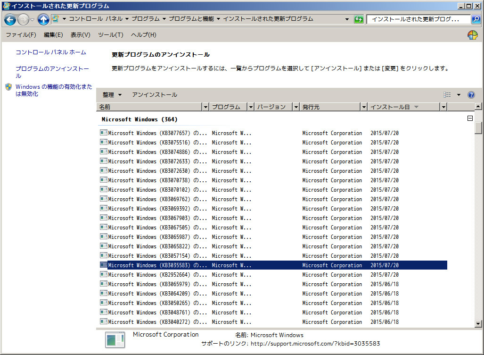Viewport: 484px width, 355px height.
Task: Go up one level with the Up arrow
Action: pos(43,19)
